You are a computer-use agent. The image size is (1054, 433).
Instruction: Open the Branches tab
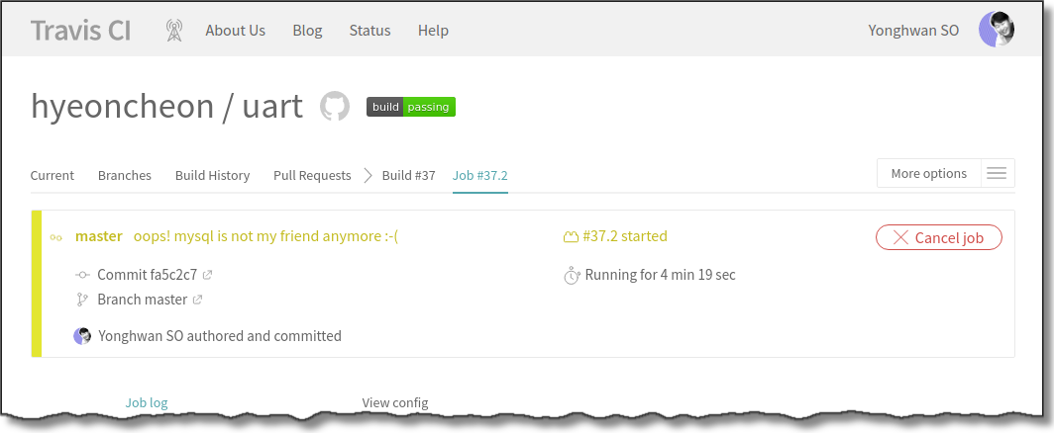tap(125, 175)
